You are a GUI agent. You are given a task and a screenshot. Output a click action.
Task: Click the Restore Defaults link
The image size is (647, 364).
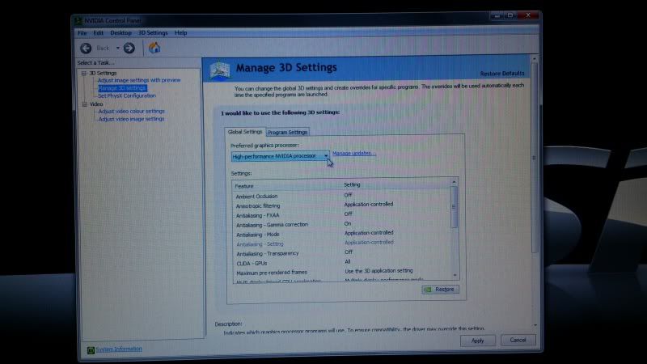tap(502, 74)
